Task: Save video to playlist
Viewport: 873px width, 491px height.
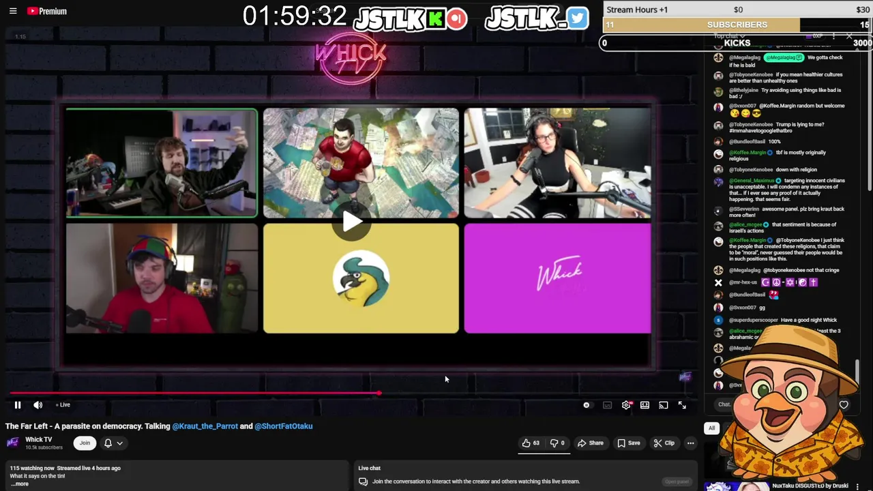Action: click(629, 443)
